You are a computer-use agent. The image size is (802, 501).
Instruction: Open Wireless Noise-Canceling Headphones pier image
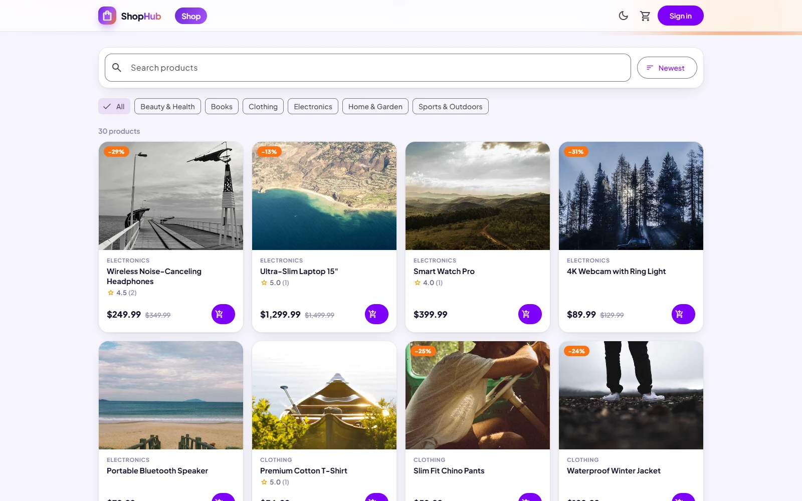171,196
